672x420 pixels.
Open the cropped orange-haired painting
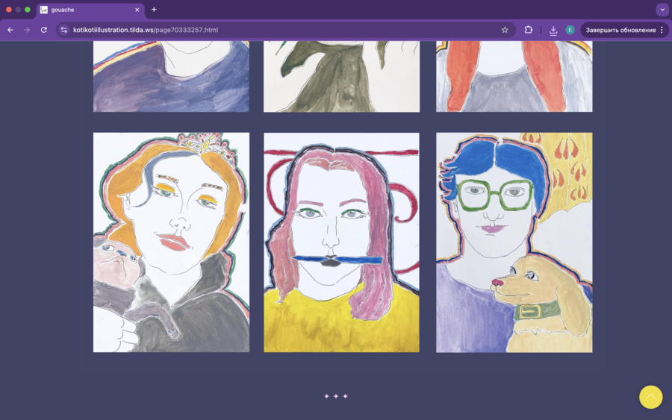click(514, 77)
